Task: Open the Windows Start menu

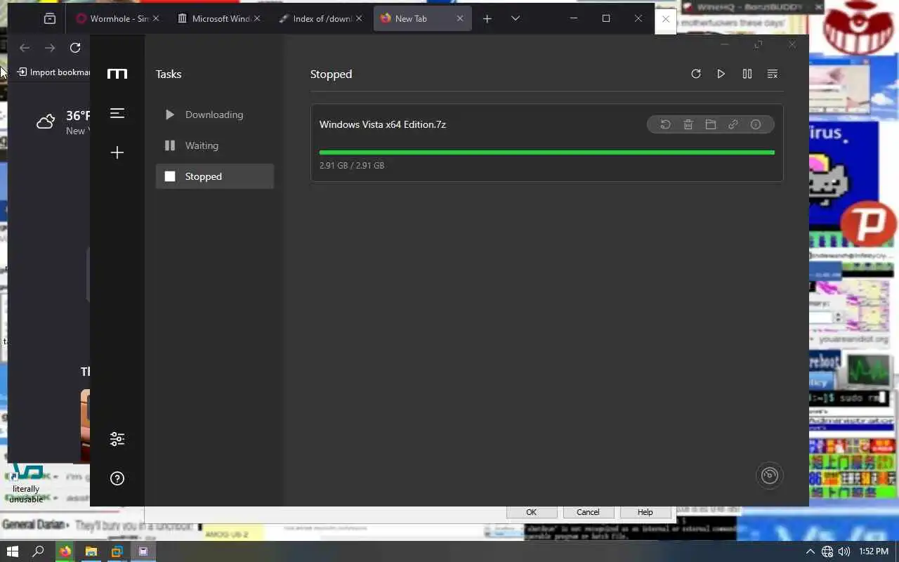Action: click(x=12, y=551)
